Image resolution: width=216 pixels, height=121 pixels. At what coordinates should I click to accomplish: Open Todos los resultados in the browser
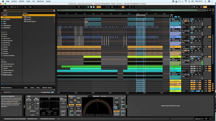pyautogui.click(x=9, y=55)
